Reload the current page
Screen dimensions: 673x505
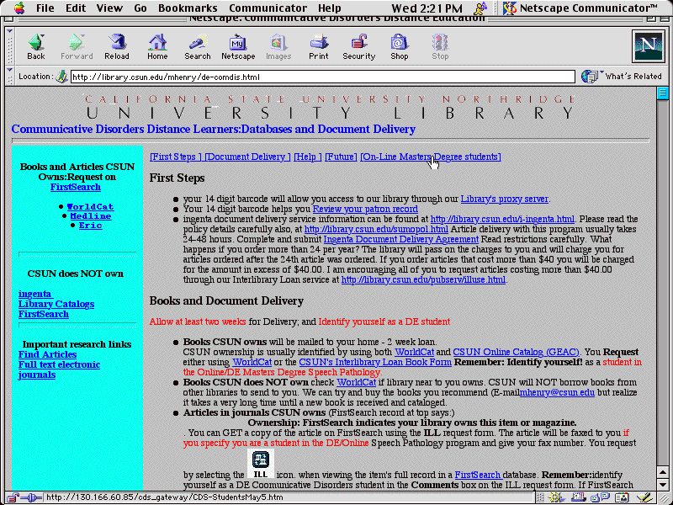[117, 46]
